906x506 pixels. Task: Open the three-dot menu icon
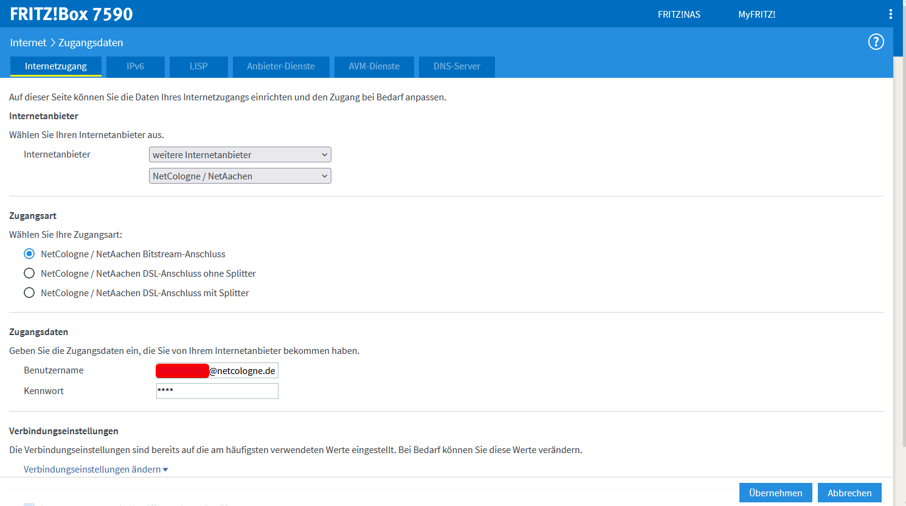coord(891,14)
